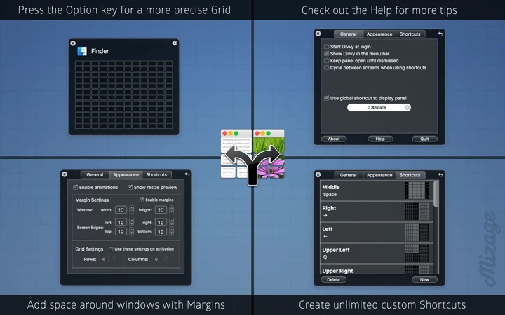This screenshot has height=315, width=505.
Task: Toggle Use these settings on activation
Action: pyautogui.click(x=111, y=249)
